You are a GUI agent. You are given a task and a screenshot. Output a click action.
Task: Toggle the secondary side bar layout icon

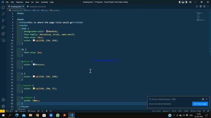[x=186, y=2]
